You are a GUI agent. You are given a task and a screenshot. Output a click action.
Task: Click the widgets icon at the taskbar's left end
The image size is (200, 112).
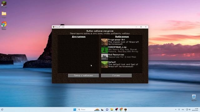[2, 110]
